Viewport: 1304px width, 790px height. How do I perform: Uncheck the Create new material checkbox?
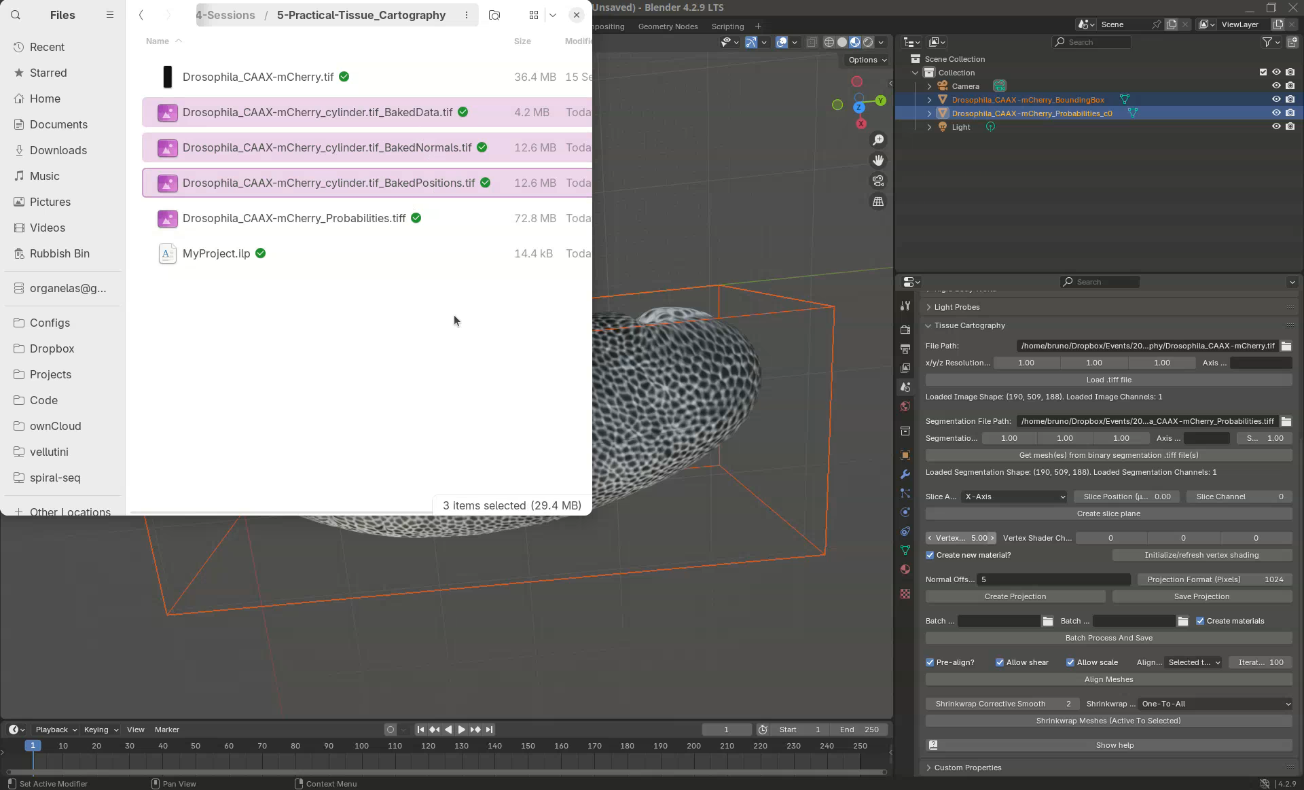[x=930, y=555]
